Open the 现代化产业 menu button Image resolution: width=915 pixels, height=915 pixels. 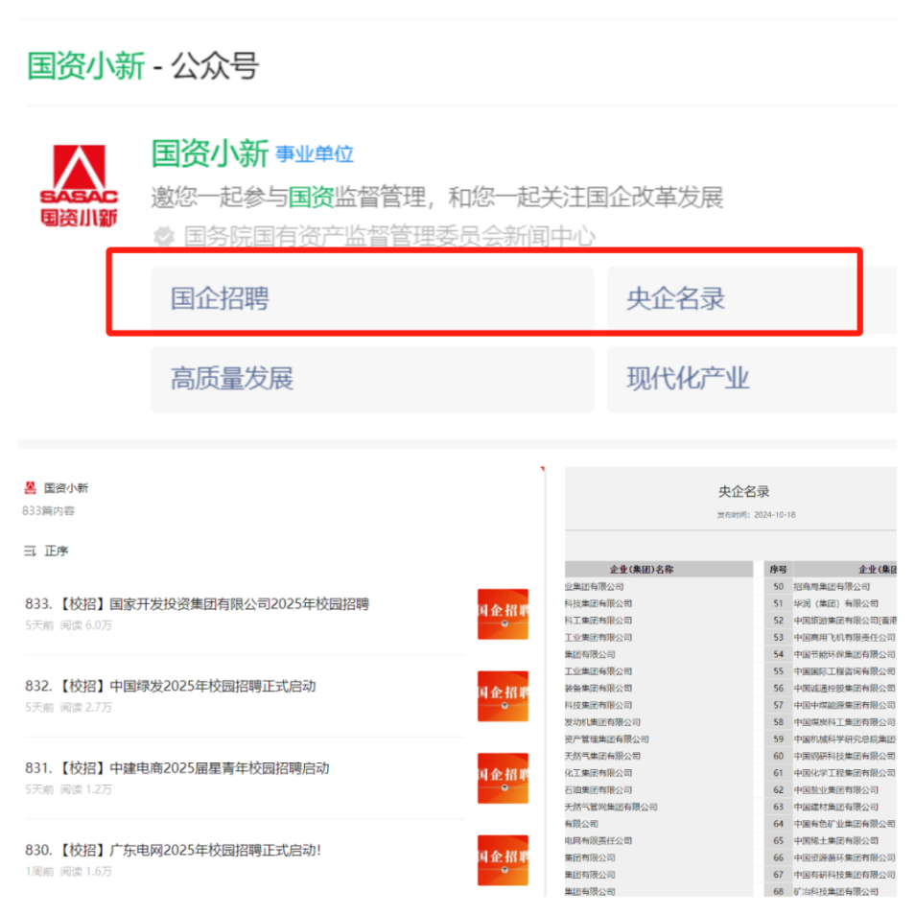click(752, 379)
